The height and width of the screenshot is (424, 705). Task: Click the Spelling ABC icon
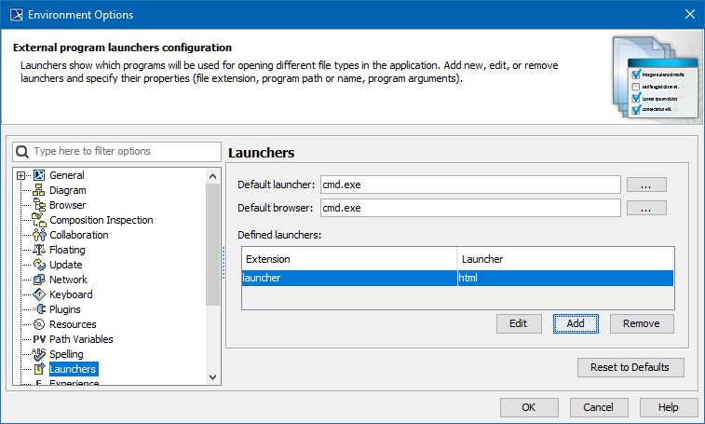coord(39,354)
